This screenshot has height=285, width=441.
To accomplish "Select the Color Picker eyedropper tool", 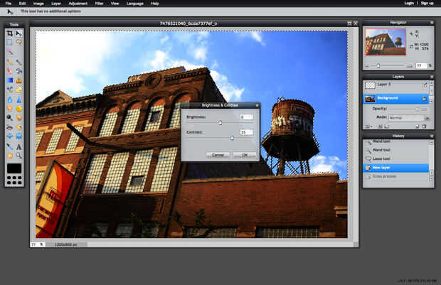I will point(10,146).
